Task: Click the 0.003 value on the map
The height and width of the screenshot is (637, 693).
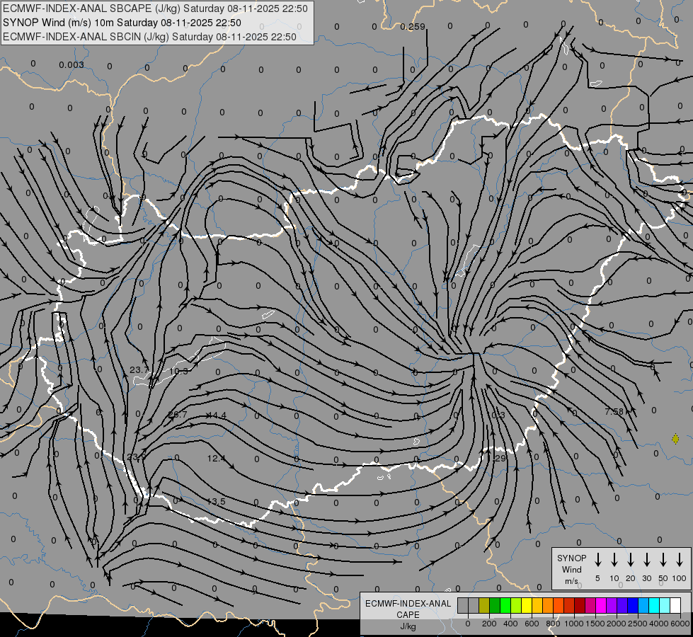Action: pyautogui.click(x=71, y=65)
